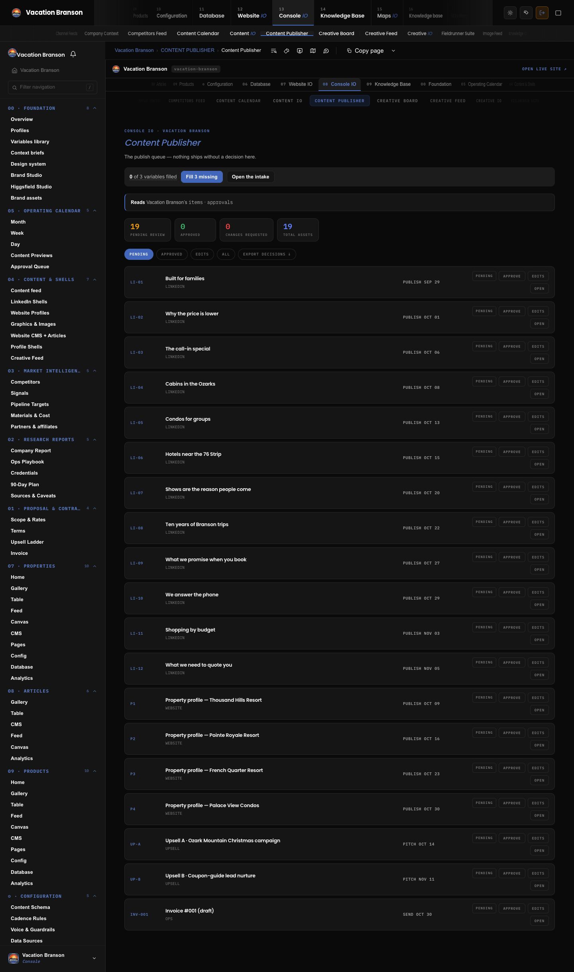Collapse the 05 Operating Calendar section

point(95,211)
